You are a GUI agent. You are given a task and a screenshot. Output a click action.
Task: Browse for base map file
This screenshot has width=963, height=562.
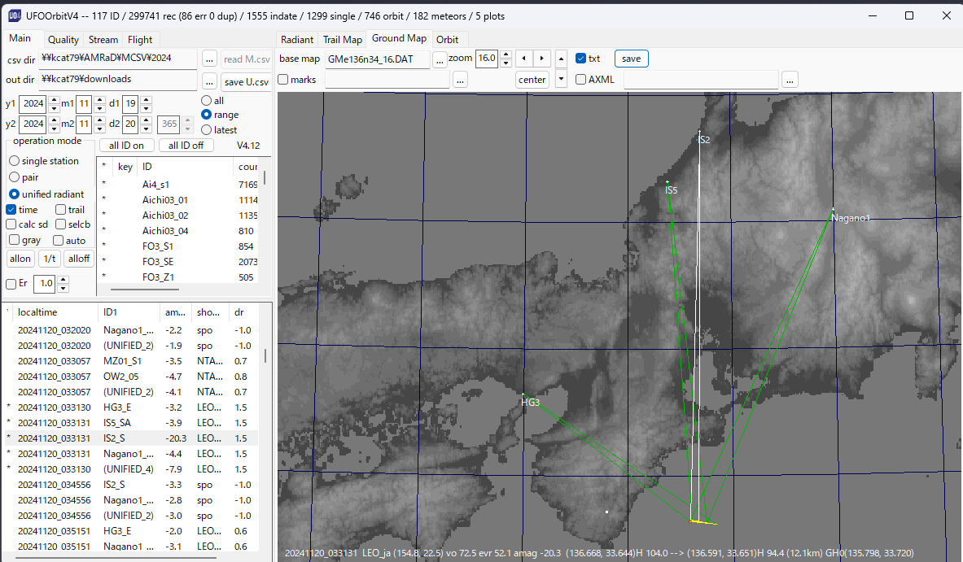pos(440,59)
